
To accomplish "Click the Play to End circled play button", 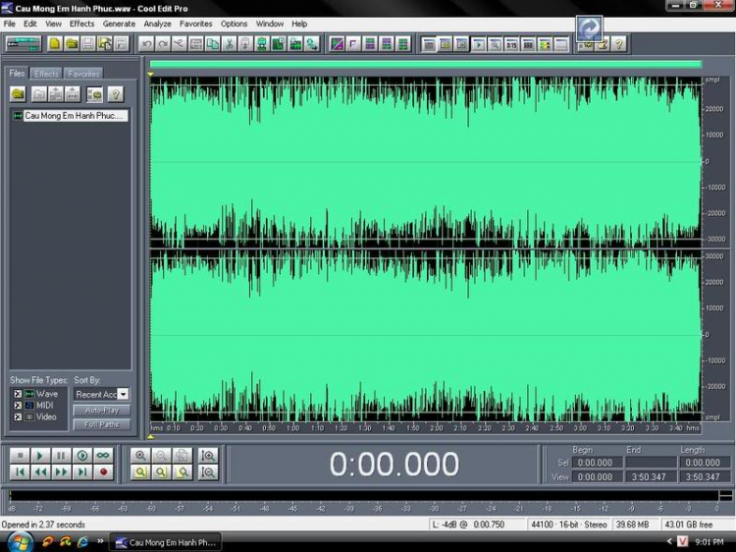I will tap(82, 455).
